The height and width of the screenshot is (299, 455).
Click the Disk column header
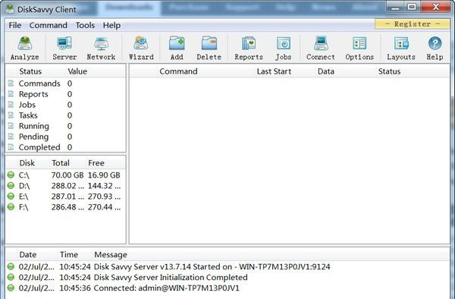(x=27, y=163)
